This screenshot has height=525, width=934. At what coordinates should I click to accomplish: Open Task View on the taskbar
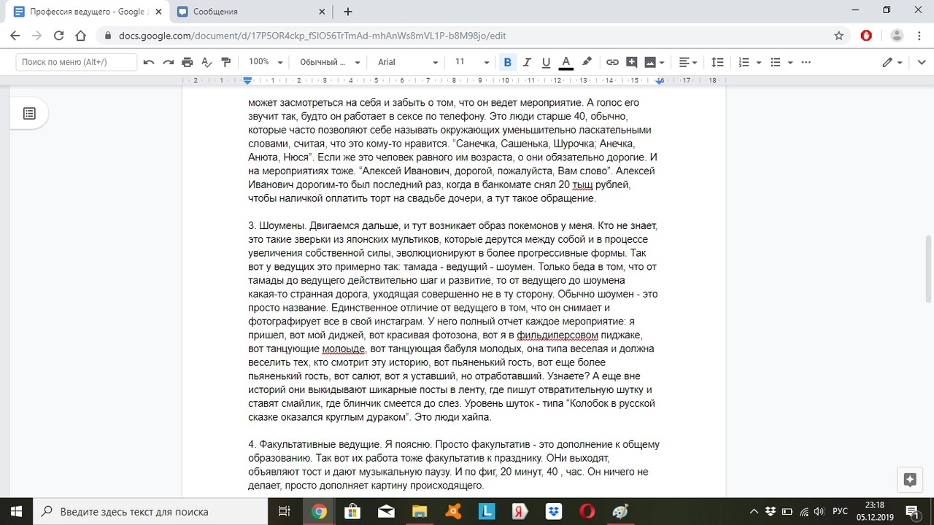(x=285, y=511)
